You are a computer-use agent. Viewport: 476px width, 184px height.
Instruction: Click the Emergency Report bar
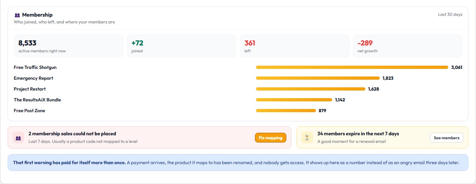point(318,78)
